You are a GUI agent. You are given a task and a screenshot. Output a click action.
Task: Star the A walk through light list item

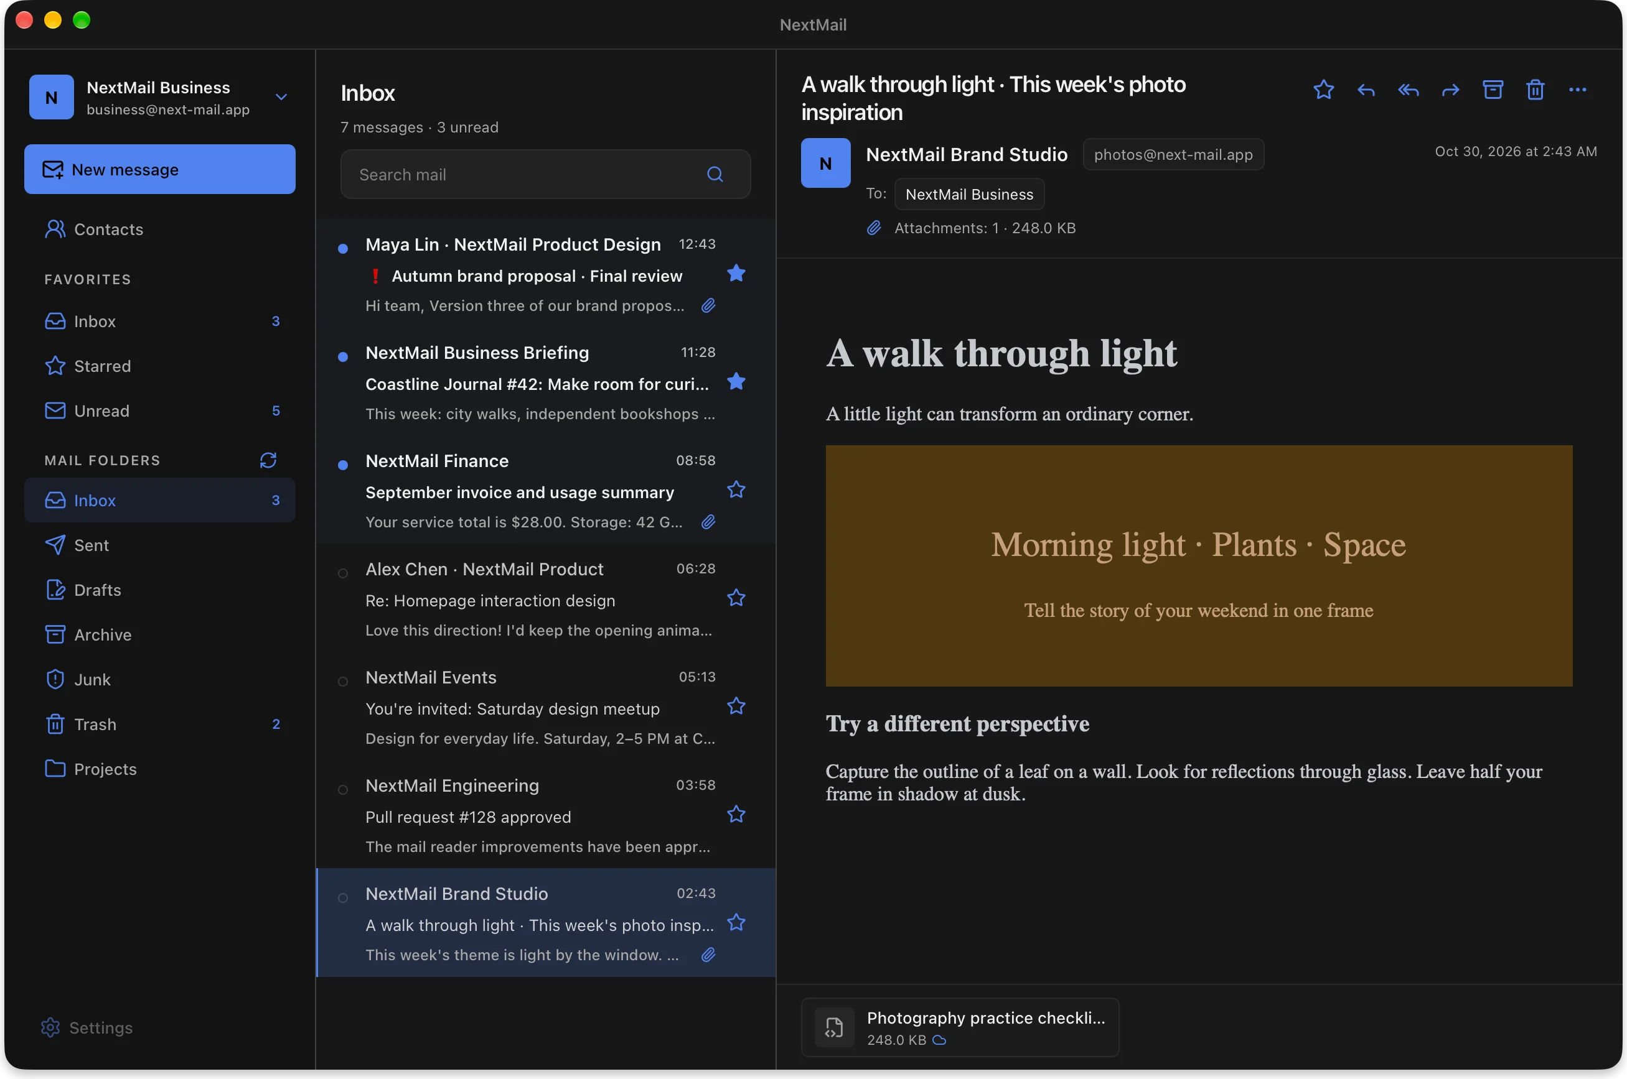[x=736, y=922]
